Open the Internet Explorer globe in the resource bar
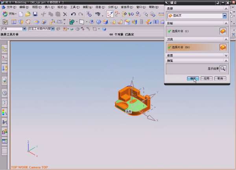This screenshot has height=170, width=236. (4, 81)
